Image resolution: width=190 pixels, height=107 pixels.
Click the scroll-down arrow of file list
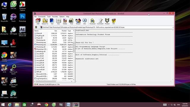click(74, 79)
